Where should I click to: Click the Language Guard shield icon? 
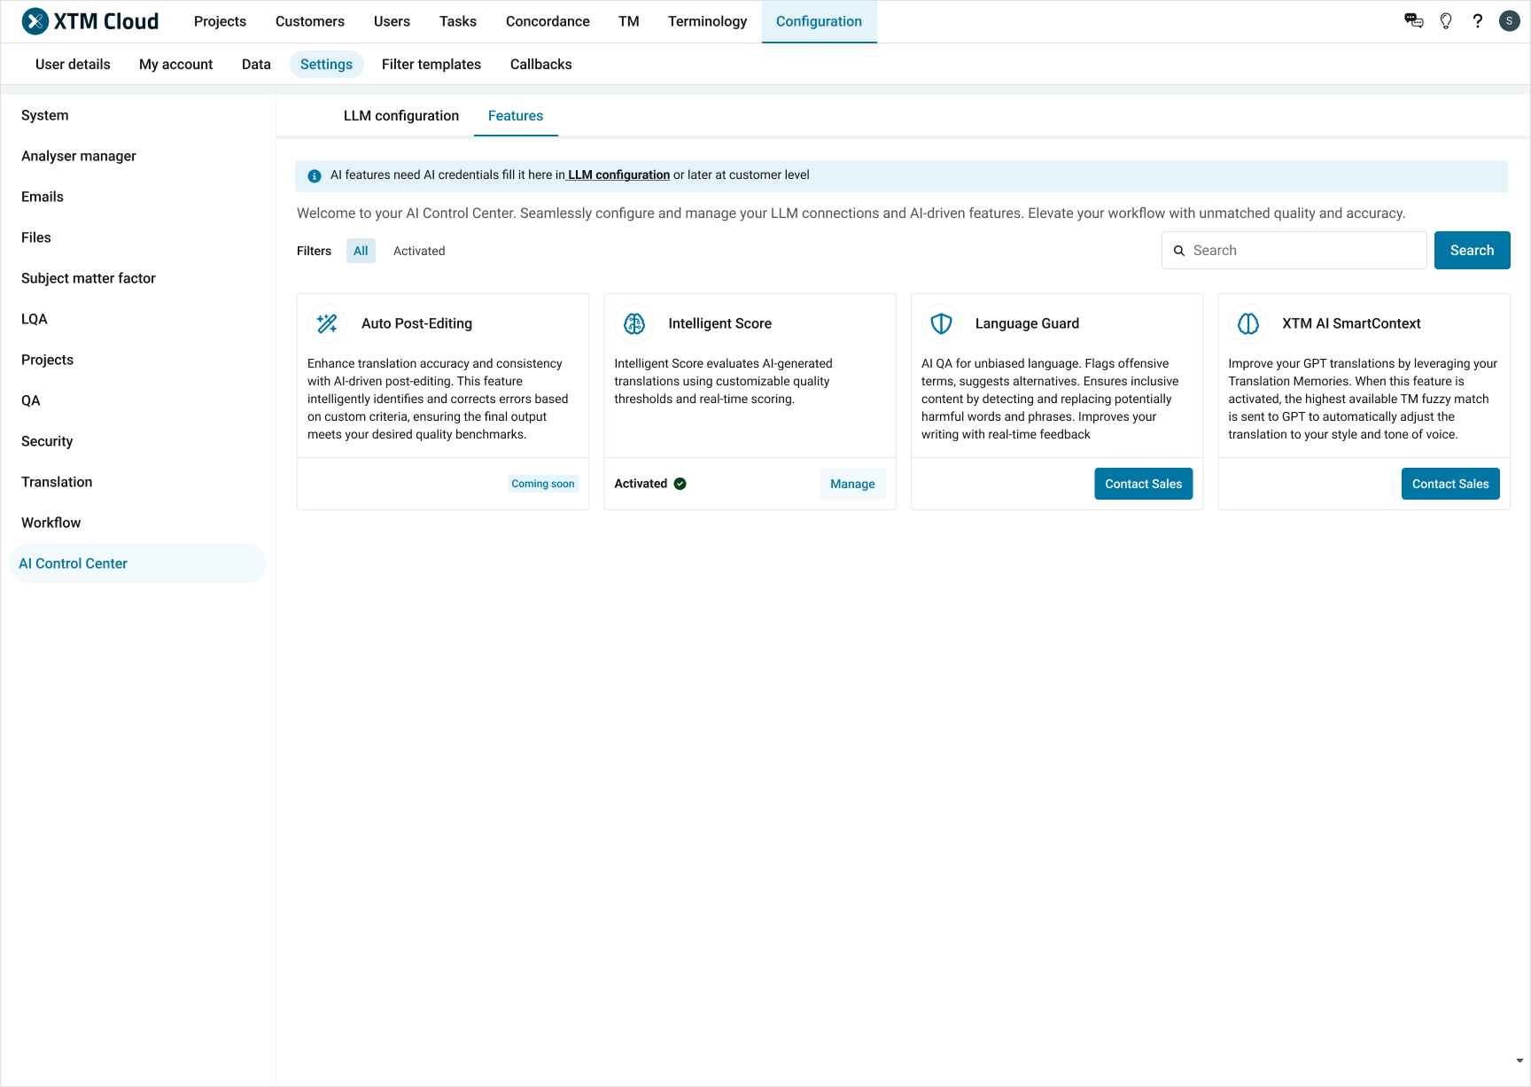940,323
